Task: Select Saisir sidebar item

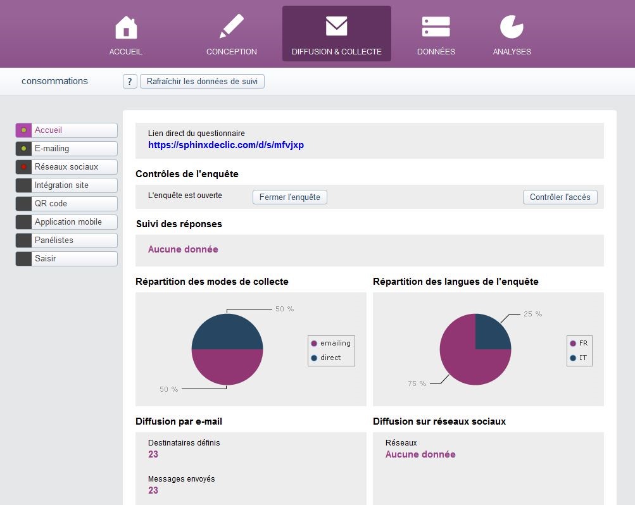Action: (x=66, y=259)
